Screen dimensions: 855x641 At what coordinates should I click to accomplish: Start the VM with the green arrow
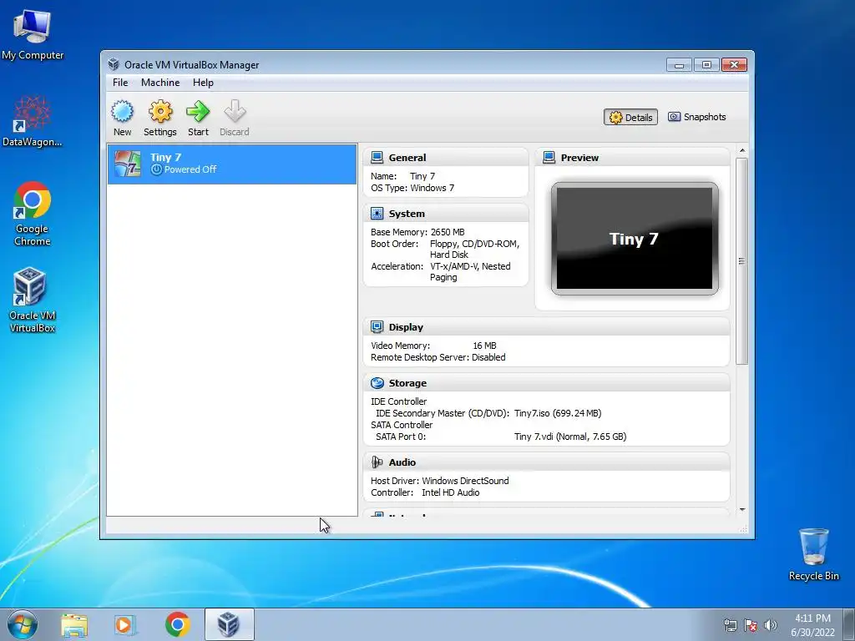pyautogui.click(x=197, y=112)
